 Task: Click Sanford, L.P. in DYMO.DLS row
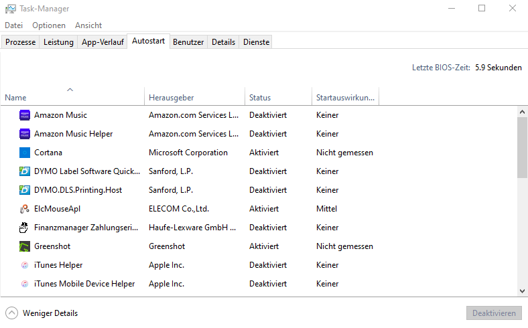(x=171, y=190)
